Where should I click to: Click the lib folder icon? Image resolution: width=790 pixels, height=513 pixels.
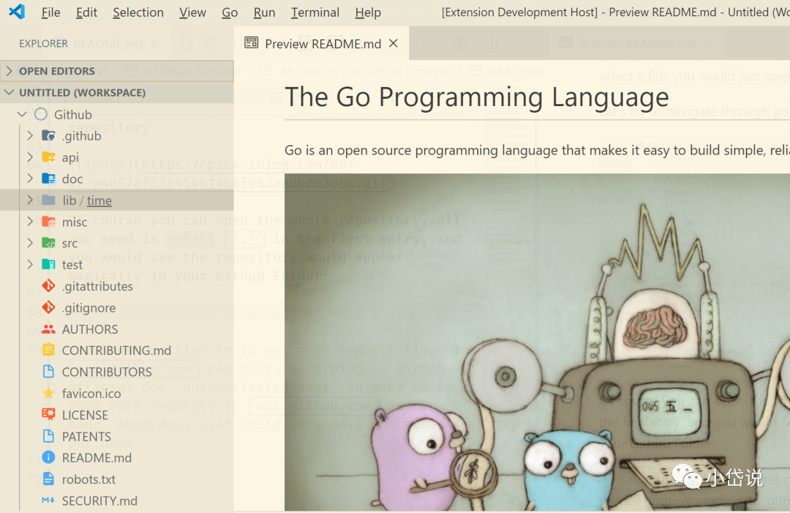[48, 200]
